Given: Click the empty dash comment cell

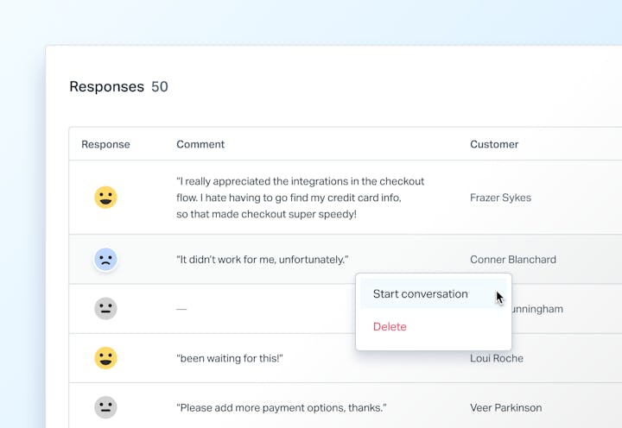Looking at the screenshot, I should point(181,309).
